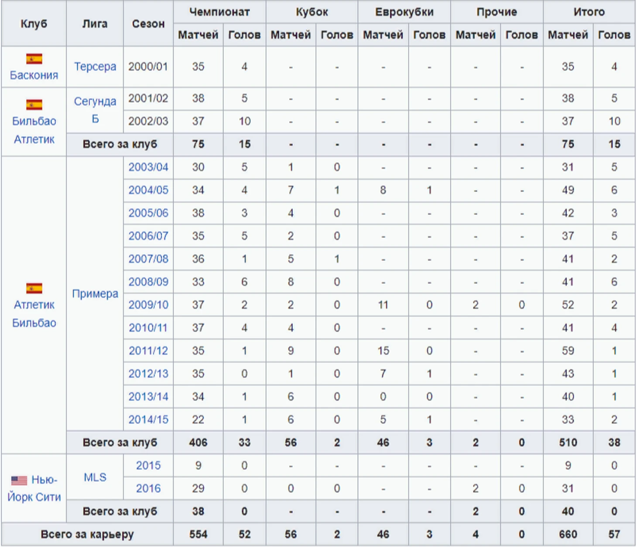Go to the 2009/10 season link
The width and height of the screenshot is (637, 547).
pos(148,305)
